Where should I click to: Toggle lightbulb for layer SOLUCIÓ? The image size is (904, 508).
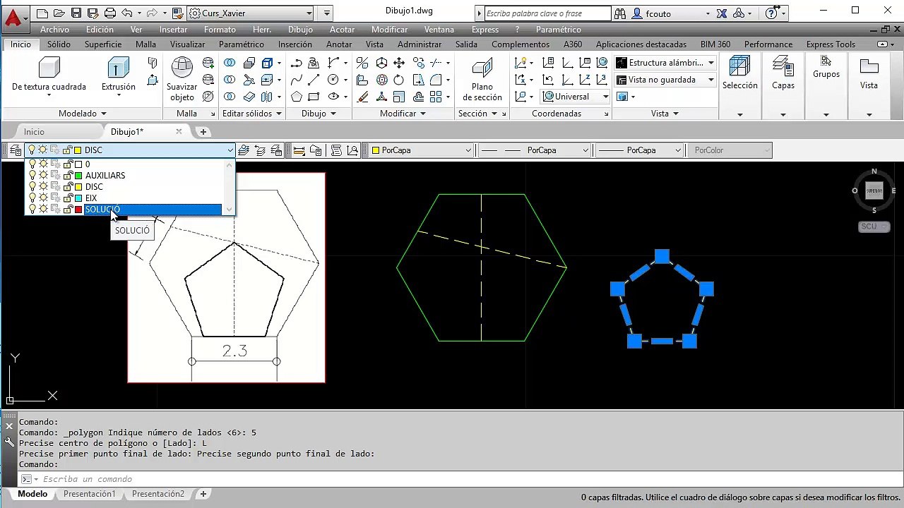(x=32, y=210)
